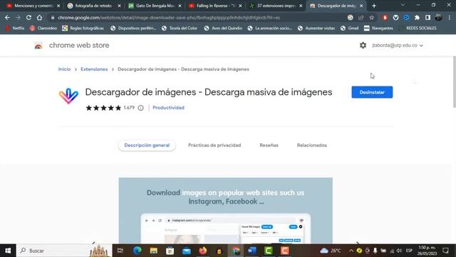This screenshot has width=456, height=257.
Task: Open Task View on the taskbar
Action: [120, 251]
